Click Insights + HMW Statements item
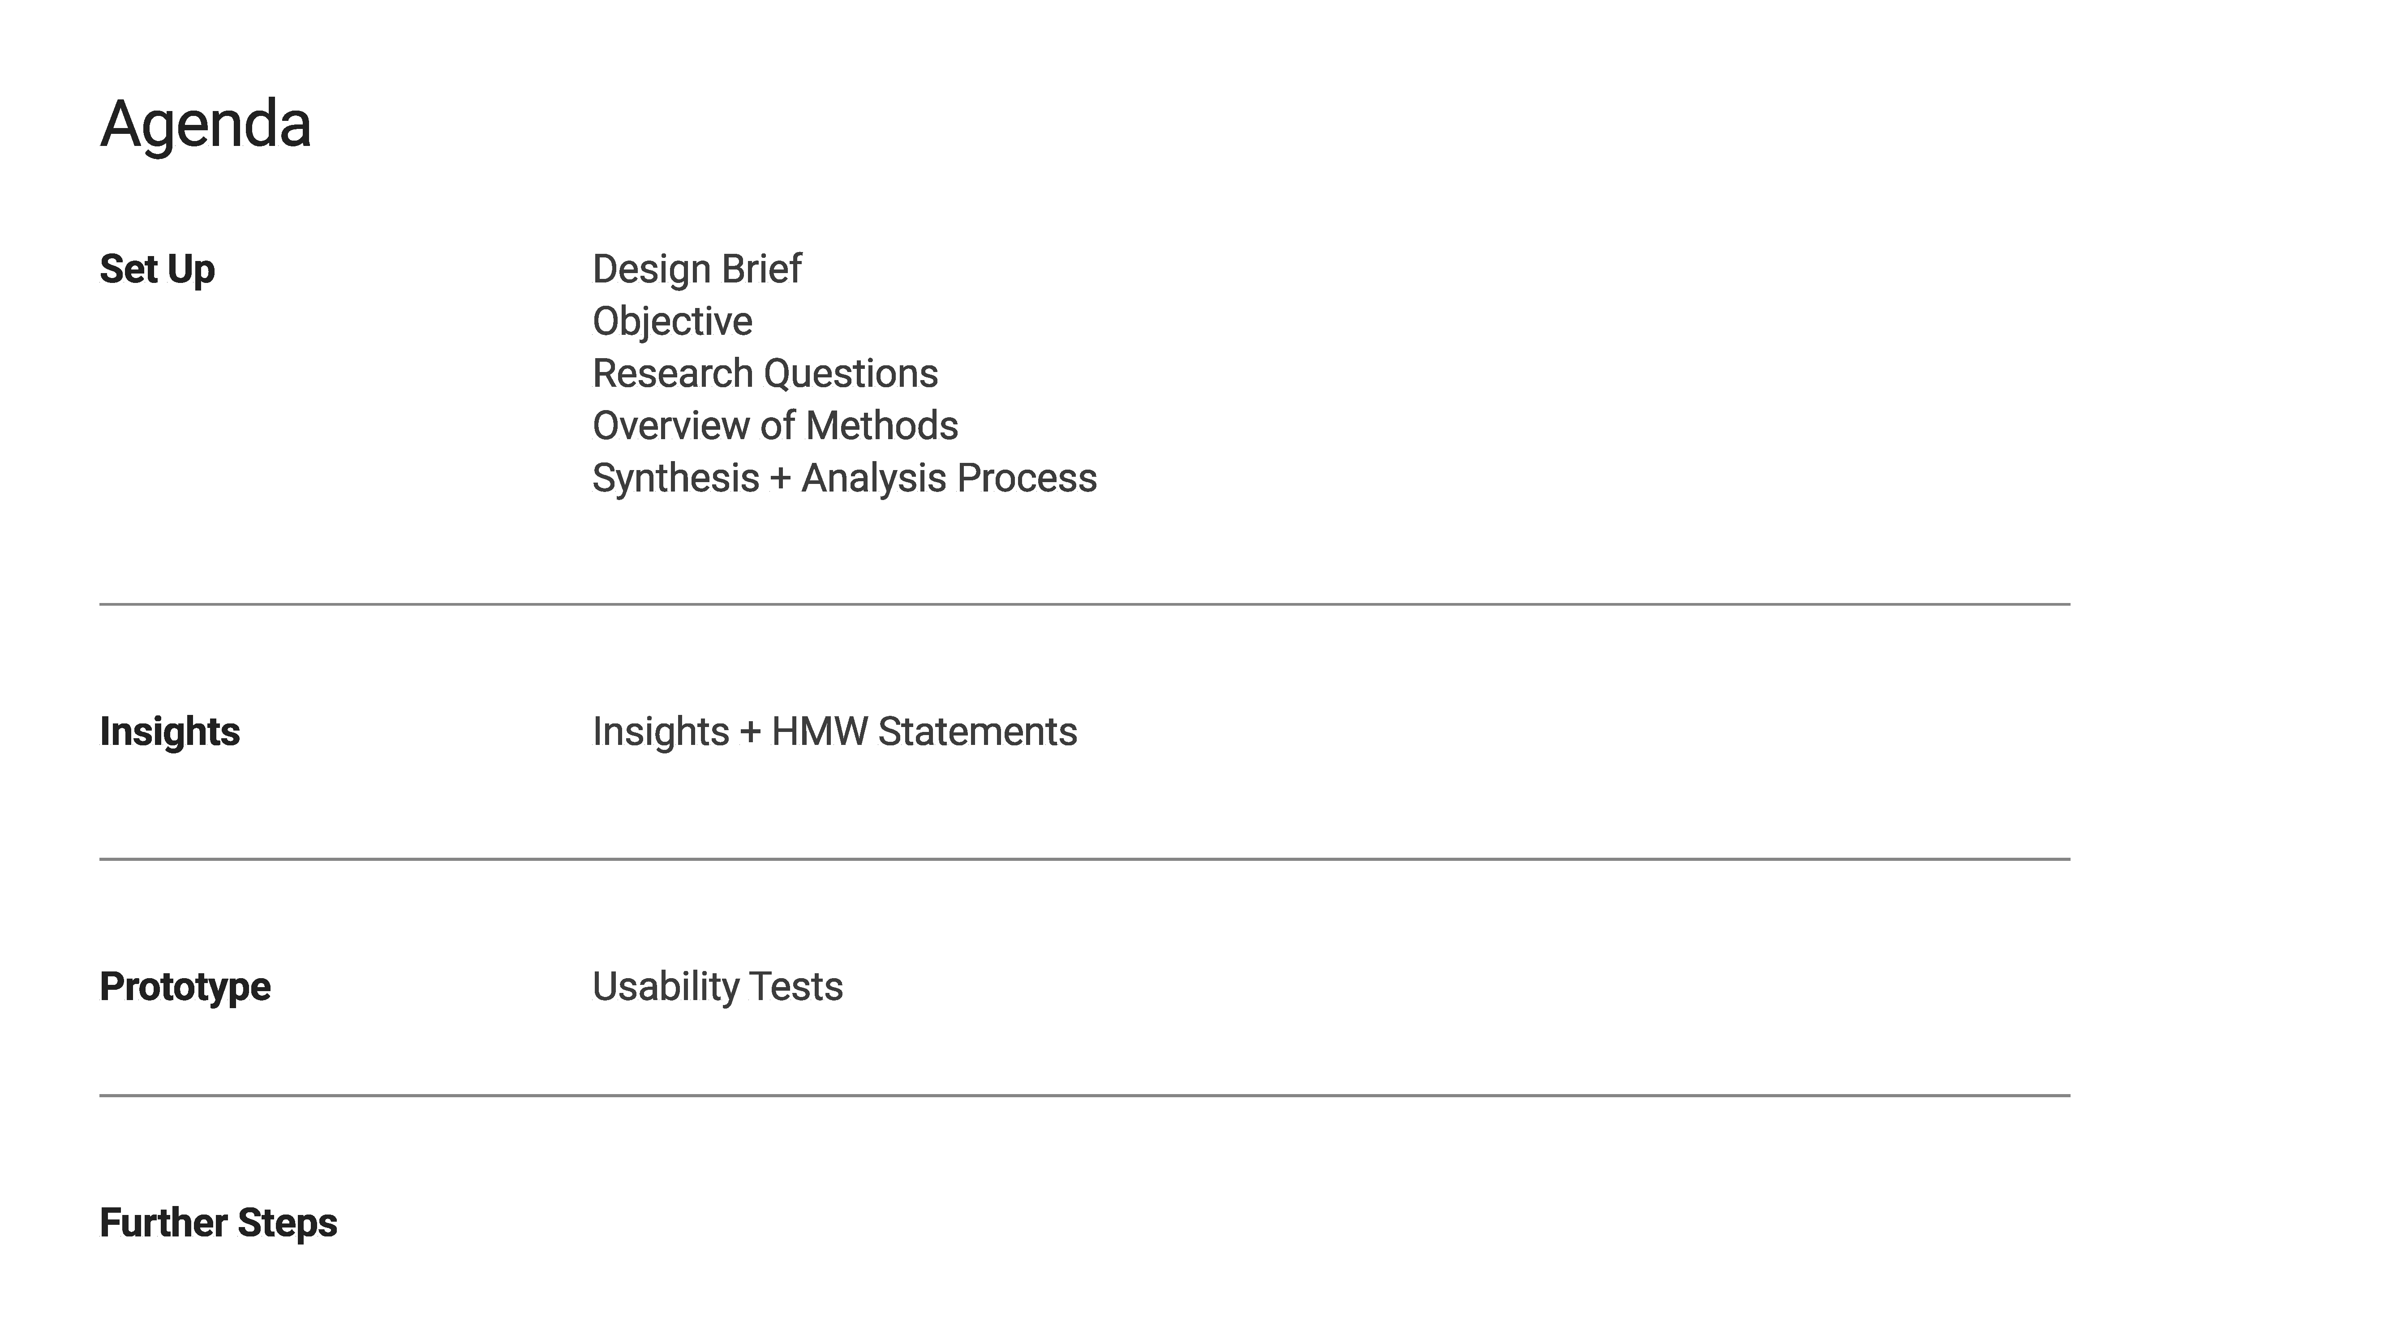This screenshot has height=1343, width=2389. click(835, 731)
